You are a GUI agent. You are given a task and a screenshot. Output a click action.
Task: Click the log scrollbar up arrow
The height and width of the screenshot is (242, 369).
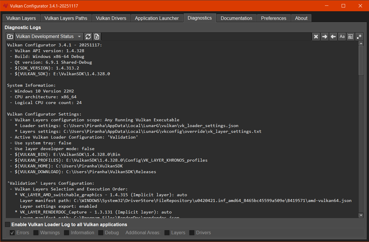pyautogui.click(x=361, y=44)
